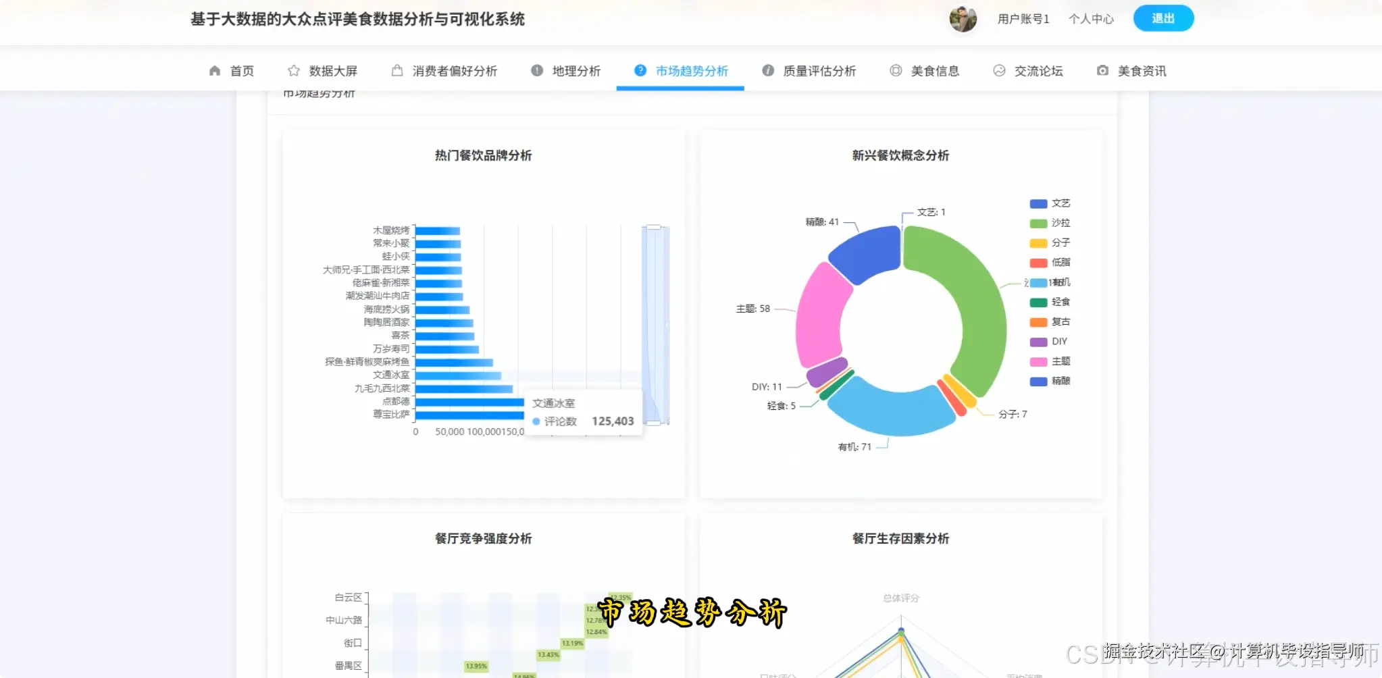Screen dimensions: 1382x678
Task: Click the icon beside 交流论坛
Action: pyautogui.click(x=999, y=70)
